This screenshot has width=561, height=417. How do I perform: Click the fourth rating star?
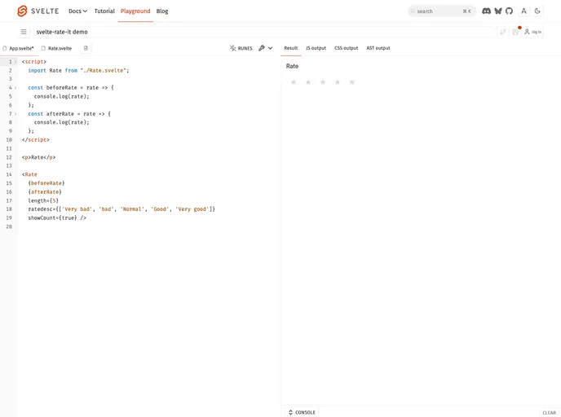pos(338,82)
